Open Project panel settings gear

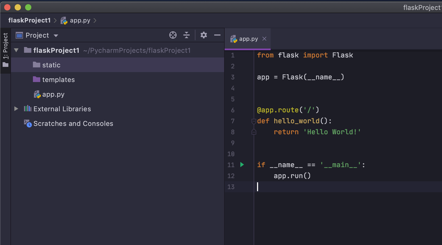[204, 35]
